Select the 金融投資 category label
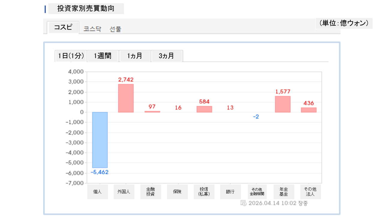This screenshot has height=216, width=384. 151,192
